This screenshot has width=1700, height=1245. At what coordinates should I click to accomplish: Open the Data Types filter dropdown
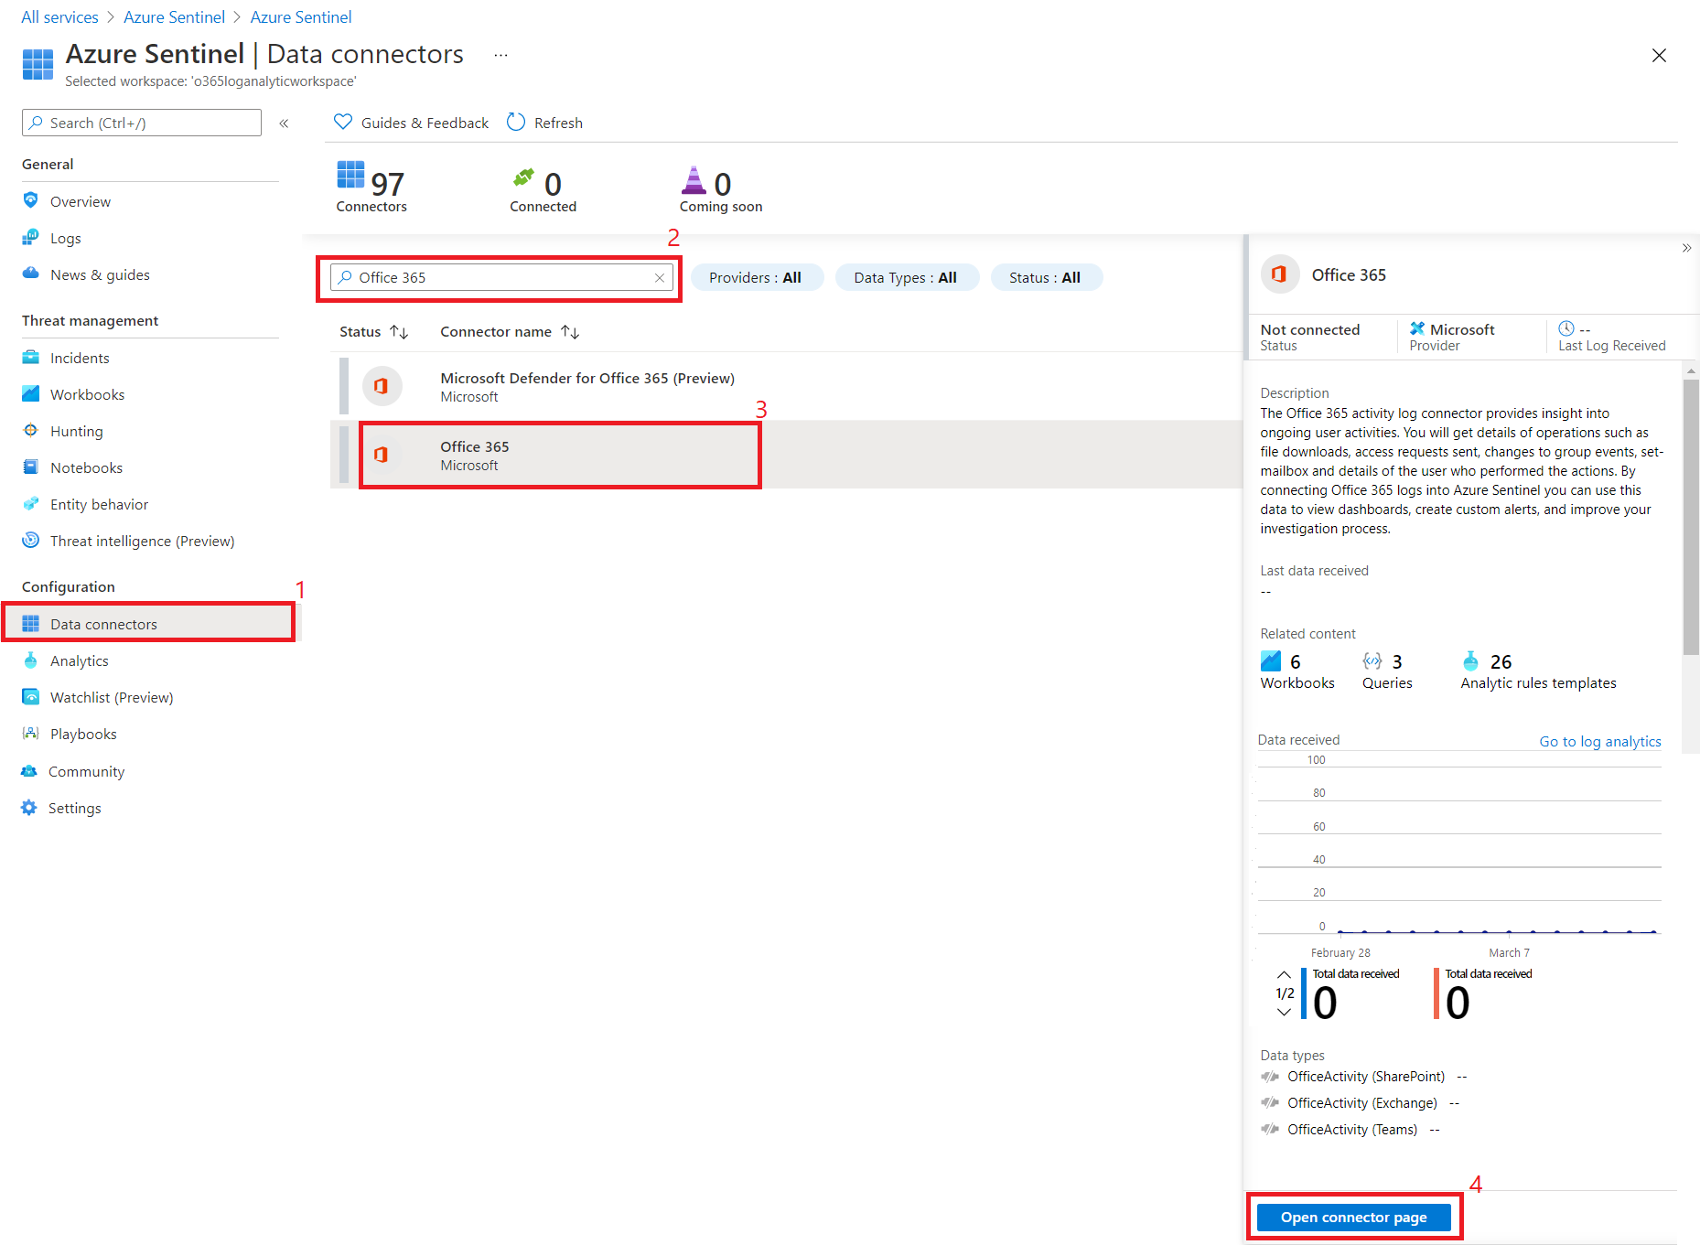click(x=906, y=277)
